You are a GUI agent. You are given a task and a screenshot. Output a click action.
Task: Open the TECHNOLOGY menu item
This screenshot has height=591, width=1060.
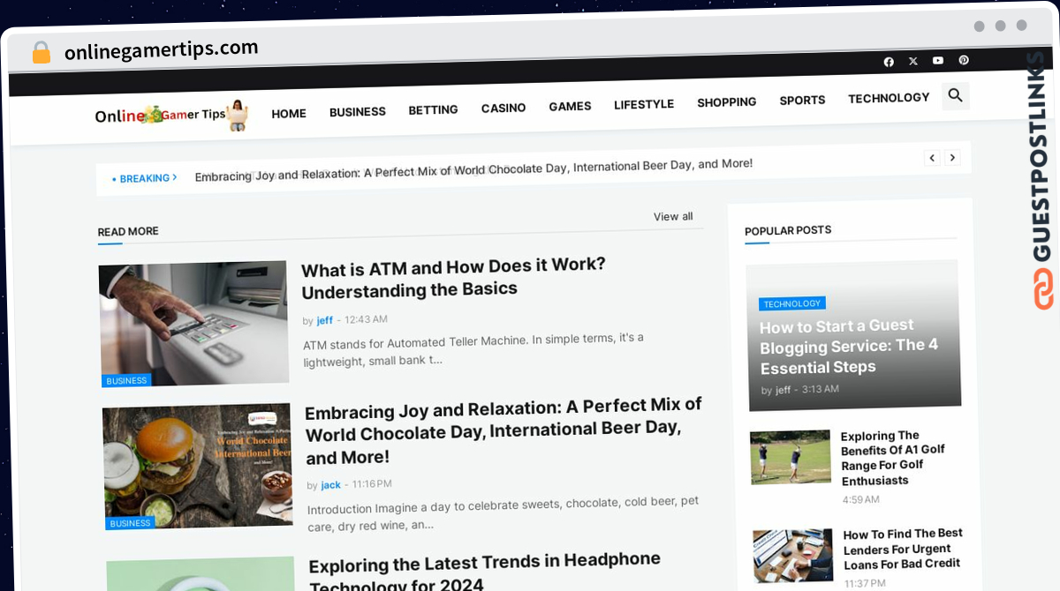tap(889, 98)
